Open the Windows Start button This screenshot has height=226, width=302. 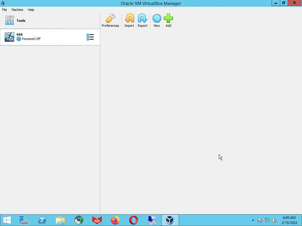tap(7, 220)
